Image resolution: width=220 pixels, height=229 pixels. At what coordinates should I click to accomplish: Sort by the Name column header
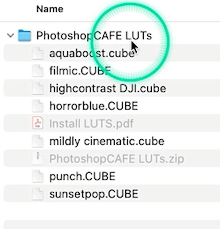[x=50, y=9]
